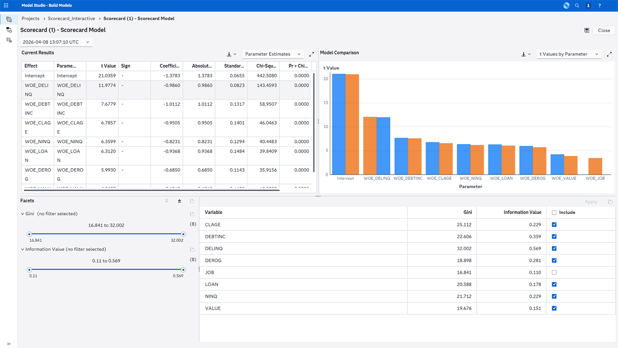This screenshot has width=618, height=348.
Task: Open the t Values by Parameter dropdown
Action: (x=569, y=54)
